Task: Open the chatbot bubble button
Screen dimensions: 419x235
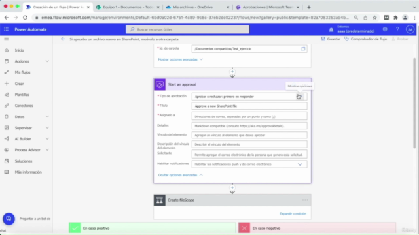Action: (9, 219)
